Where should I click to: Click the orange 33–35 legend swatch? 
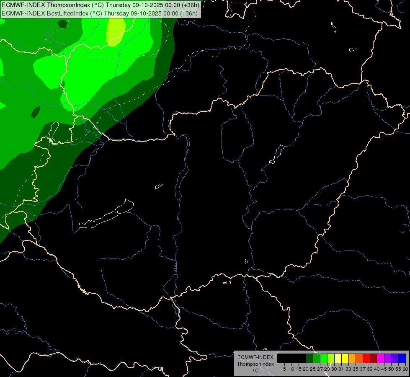pyautogui.click(x=352, y=358)
